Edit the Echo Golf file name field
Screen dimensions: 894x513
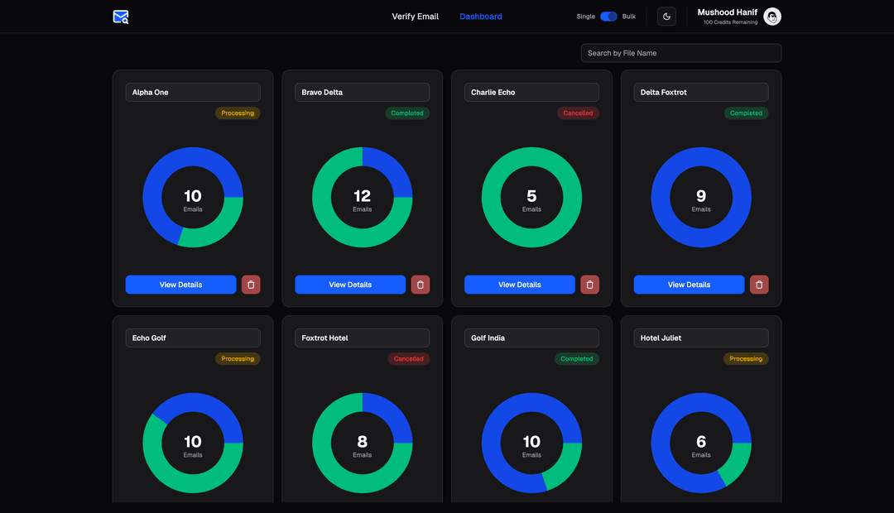pos(193,338)
